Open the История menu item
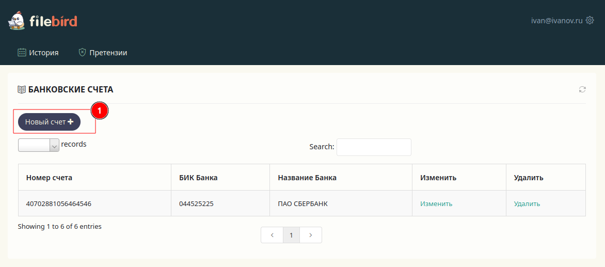 tap(43, 53)
